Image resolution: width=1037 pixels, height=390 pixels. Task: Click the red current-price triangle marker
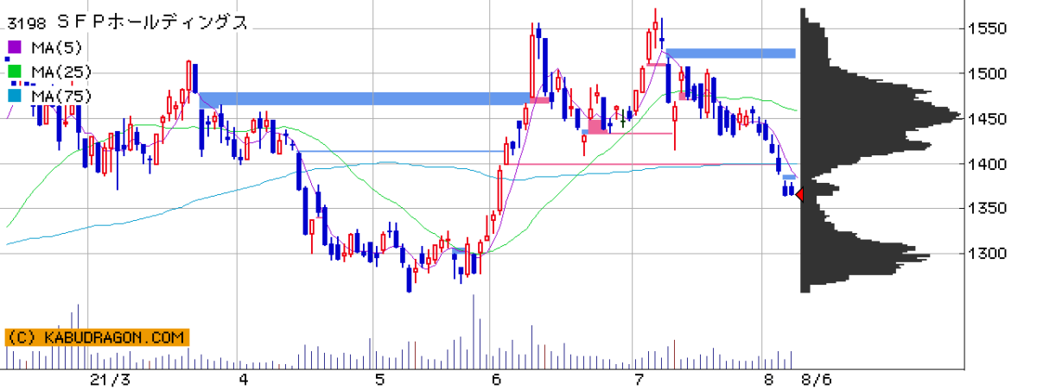point(799,195)
